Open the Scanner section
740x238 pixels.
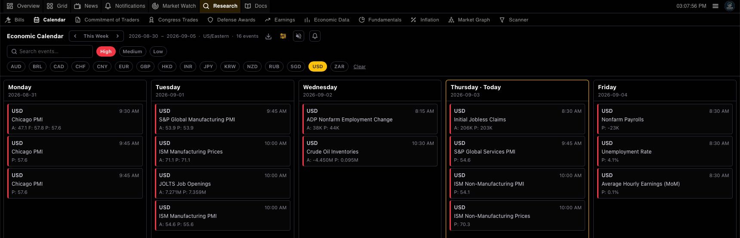514,20
